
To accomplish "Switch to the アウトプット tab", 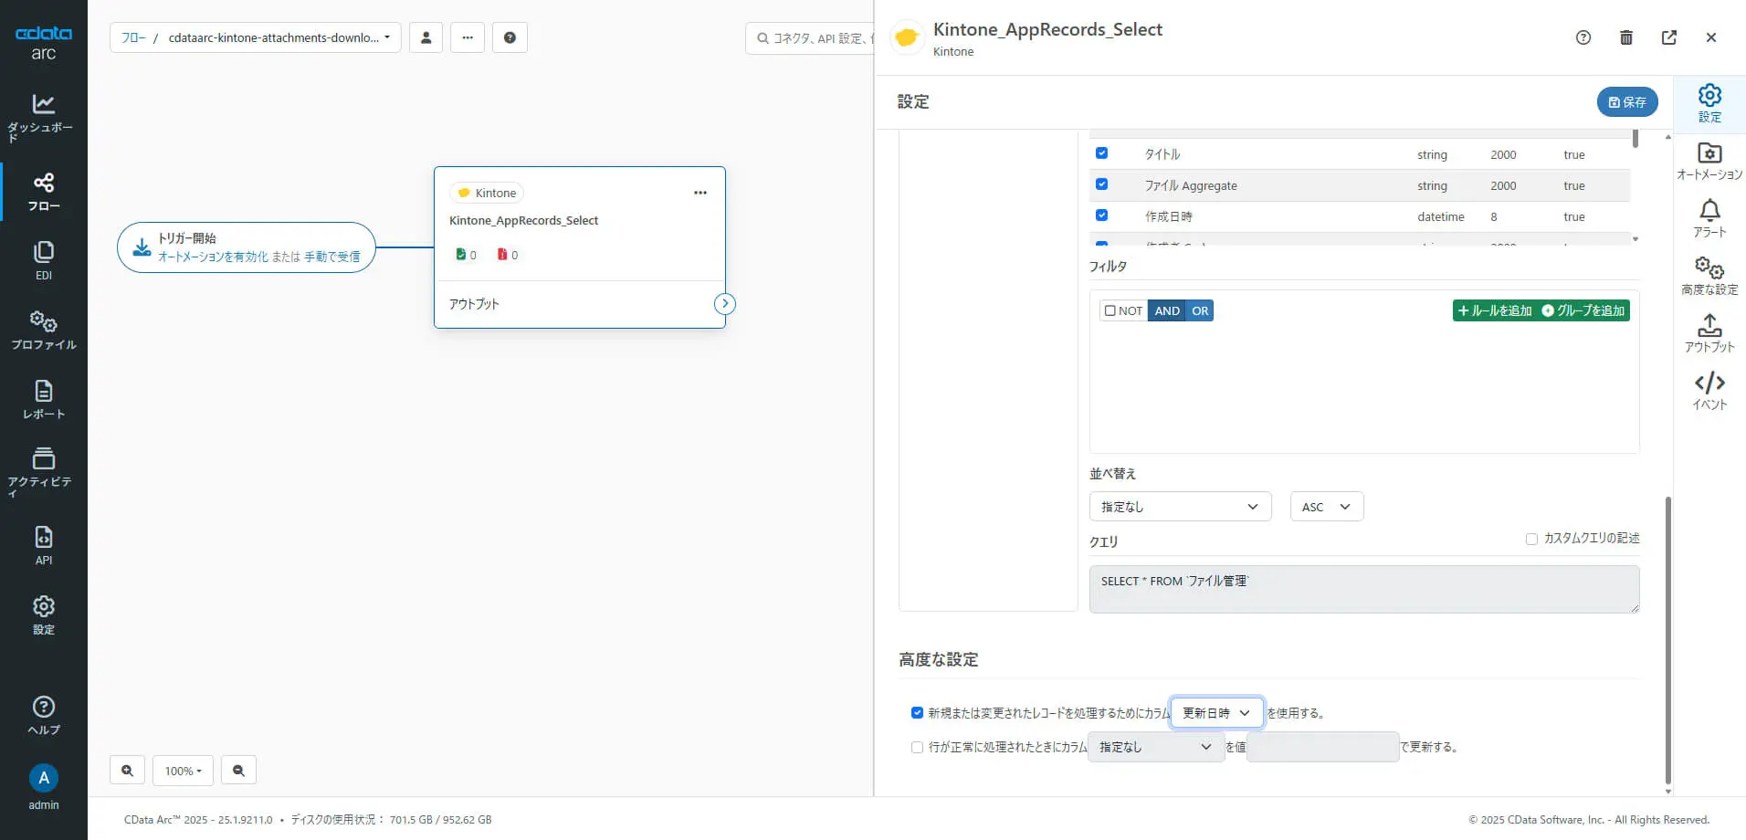I will tap(1709, 333).
